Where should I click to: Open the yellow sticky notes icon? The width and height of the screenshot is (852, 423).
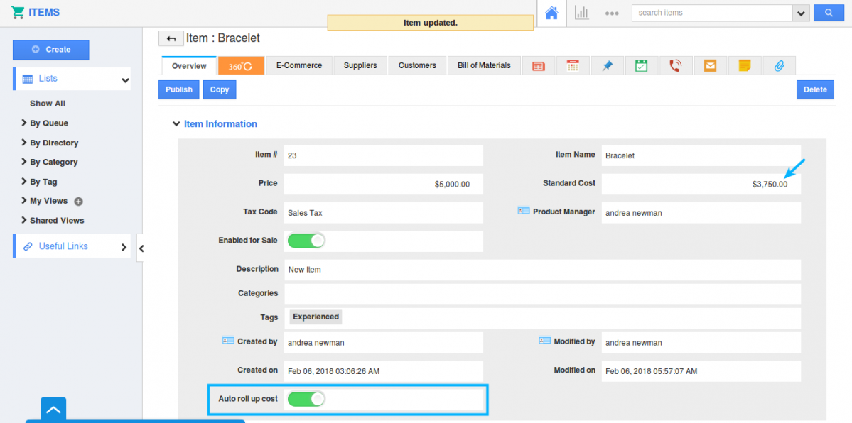pos(744,65)
